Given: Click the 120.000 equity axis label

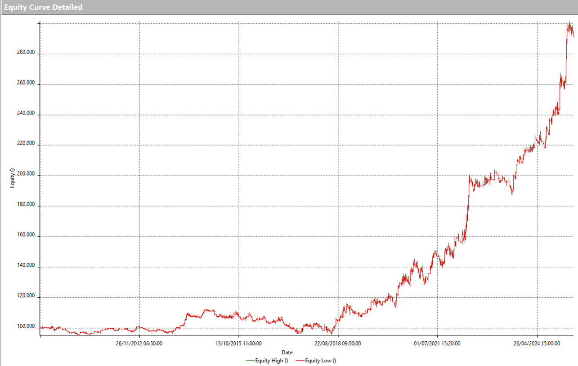Looking at the screenshot, I should click(25, 296).
